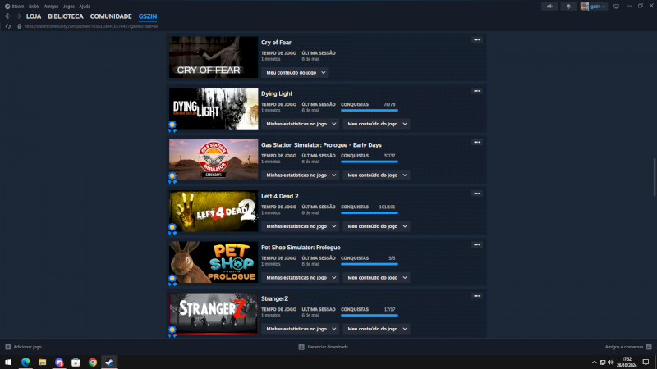657x369 pixels.
Task: Click the ribbon badge on Left 4 Dead 2
Action: pos(172,229)
